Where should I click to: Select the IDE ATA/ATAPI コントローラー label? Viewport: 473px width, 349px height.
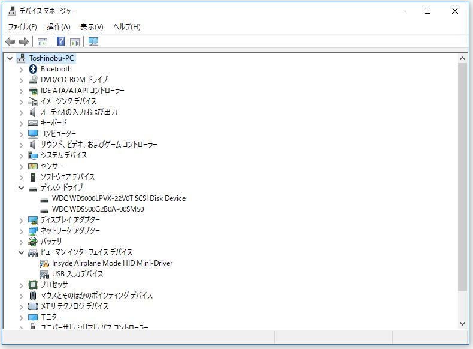click(83, 91)
